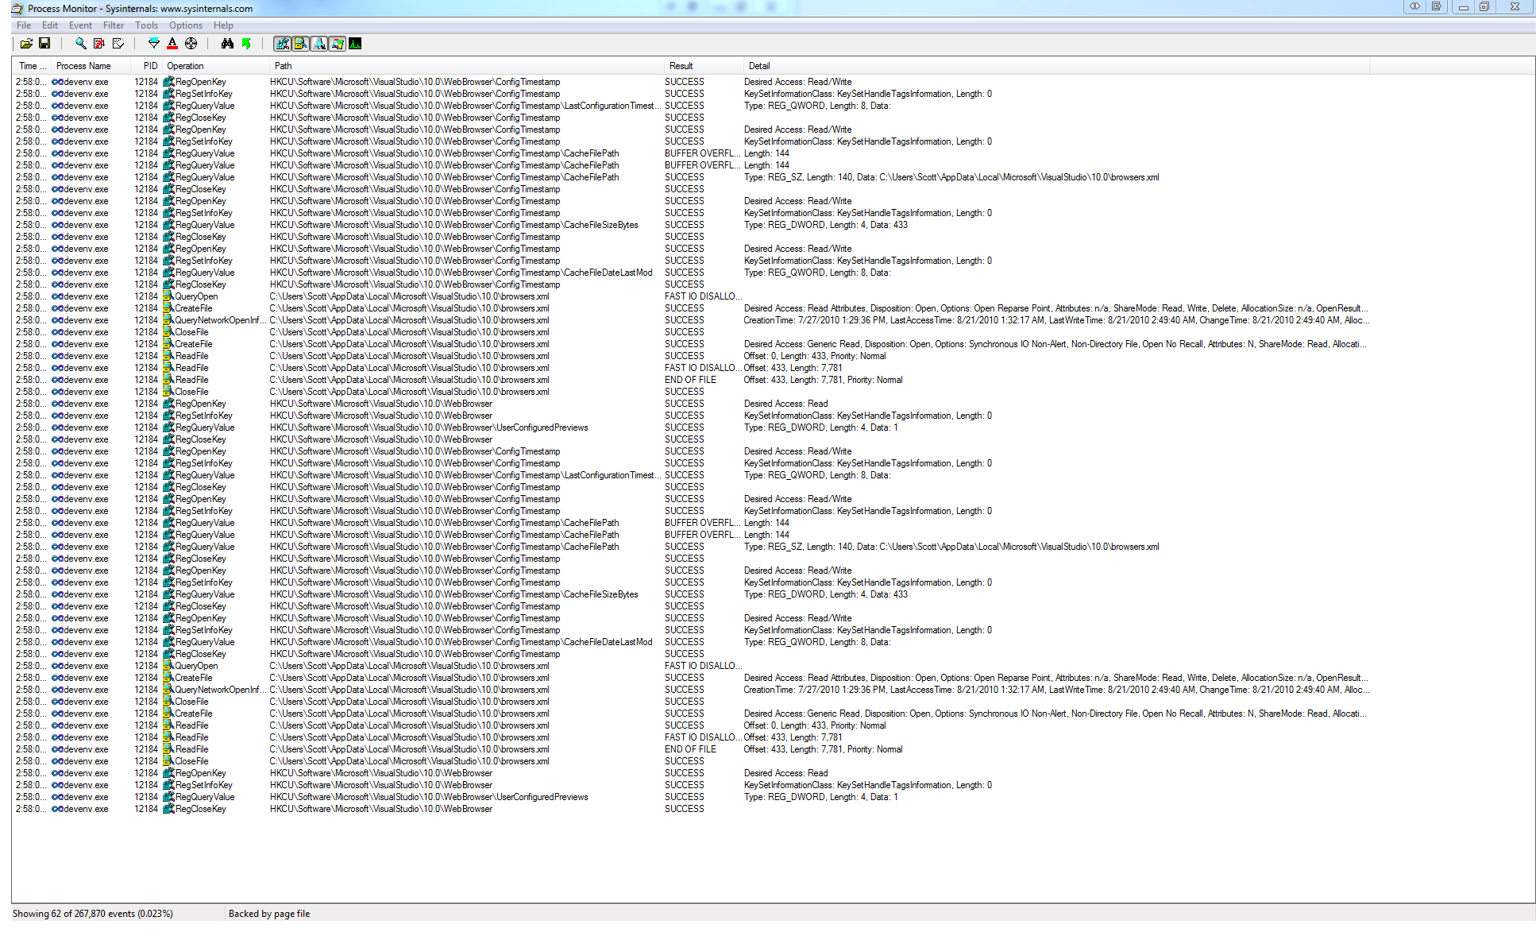The image size is (1536, 936).
Task: Click the Backed by page file status
Action: pyautogui.click(x=268, y=913)
